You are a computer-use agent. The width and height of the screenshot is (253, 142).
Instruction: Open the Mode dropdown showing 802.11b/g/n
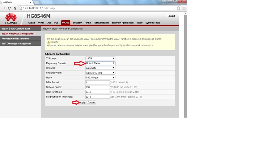[x=100, y=77]
